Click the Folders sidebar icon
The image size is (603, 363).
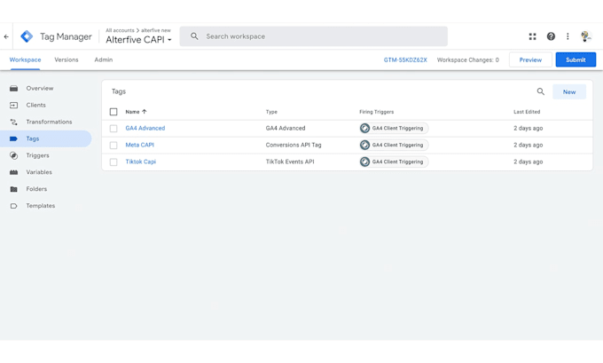click(x=14, y=189)
